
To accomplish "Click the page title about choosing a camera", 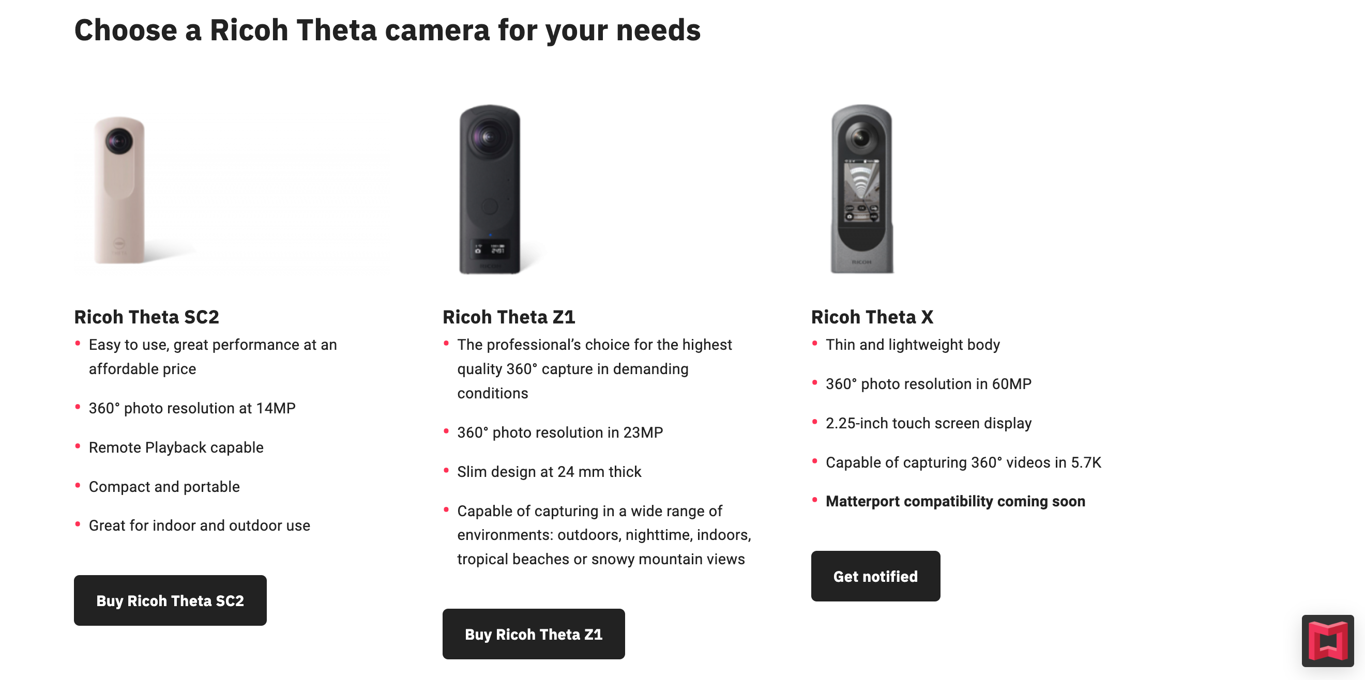I will (387, 29).
